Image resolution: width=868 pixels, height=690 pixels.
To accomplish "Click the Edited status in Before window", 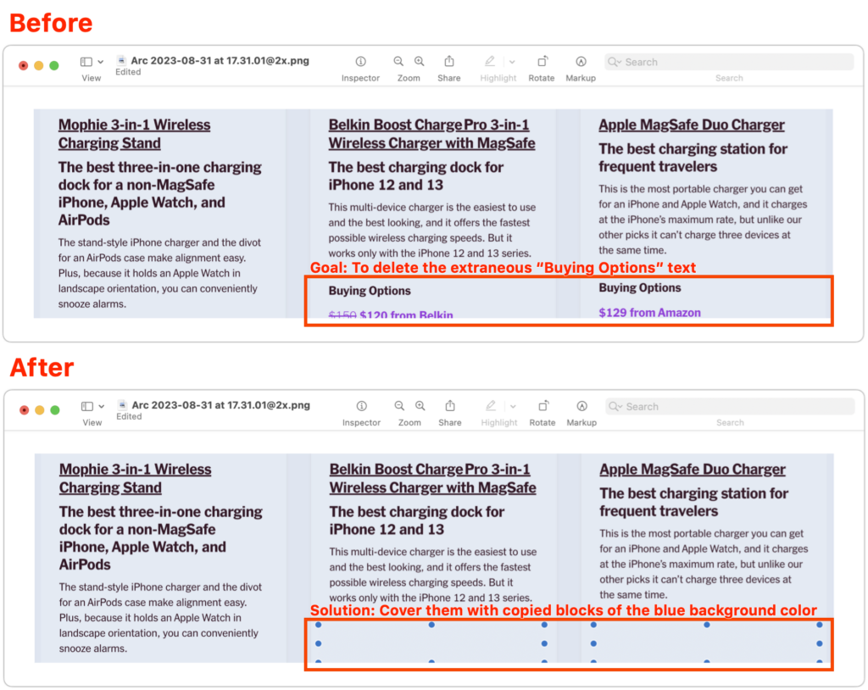I will (128, 72).
